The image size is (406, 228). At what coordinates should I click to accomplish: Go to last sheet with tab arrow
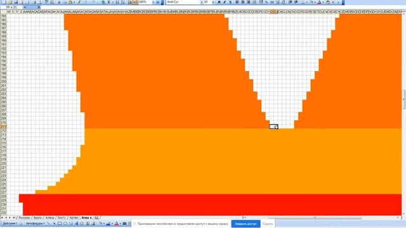pyautogui.click(x=13, y=218)
